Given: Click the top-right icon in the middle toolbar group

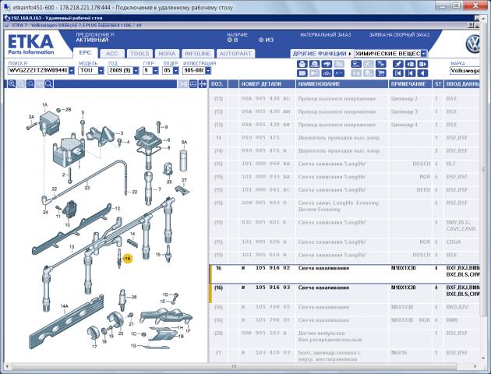Looking at the screenshot, I should (x=381, y=64).
